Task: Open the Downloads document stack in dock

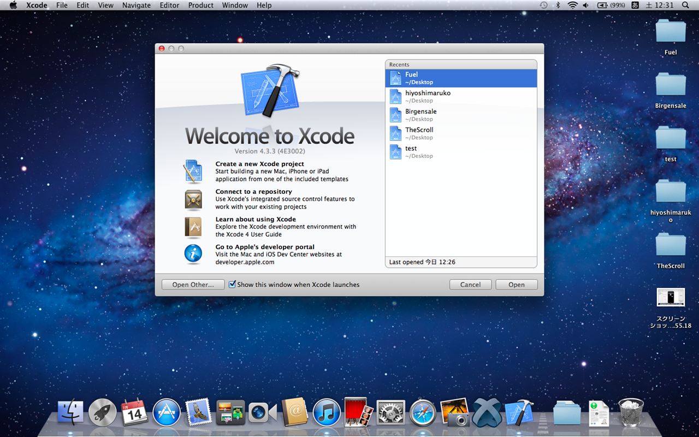Action: tap(599, 412)
